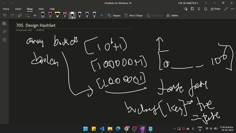
Task: Activate the Lasso Select tool
Action: [27, 16]
